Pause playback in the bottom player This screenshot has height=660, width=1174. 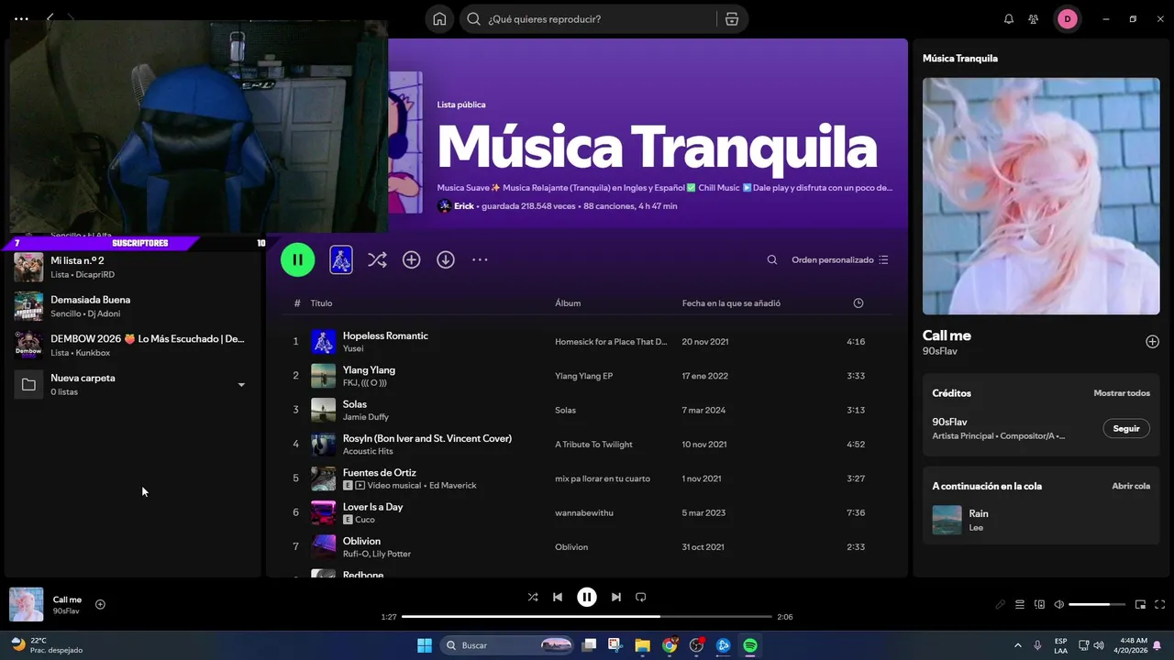click(587, 597)
